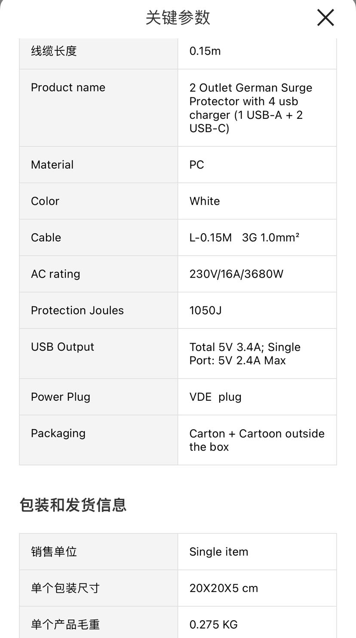This screenshot has height=638, width=356.
Task: Select the Color value White
Action: pyautogui.click(x=205, y=201)
